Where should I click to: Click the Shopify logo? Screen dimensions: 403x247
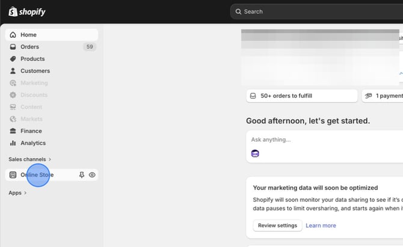(27, 12)
